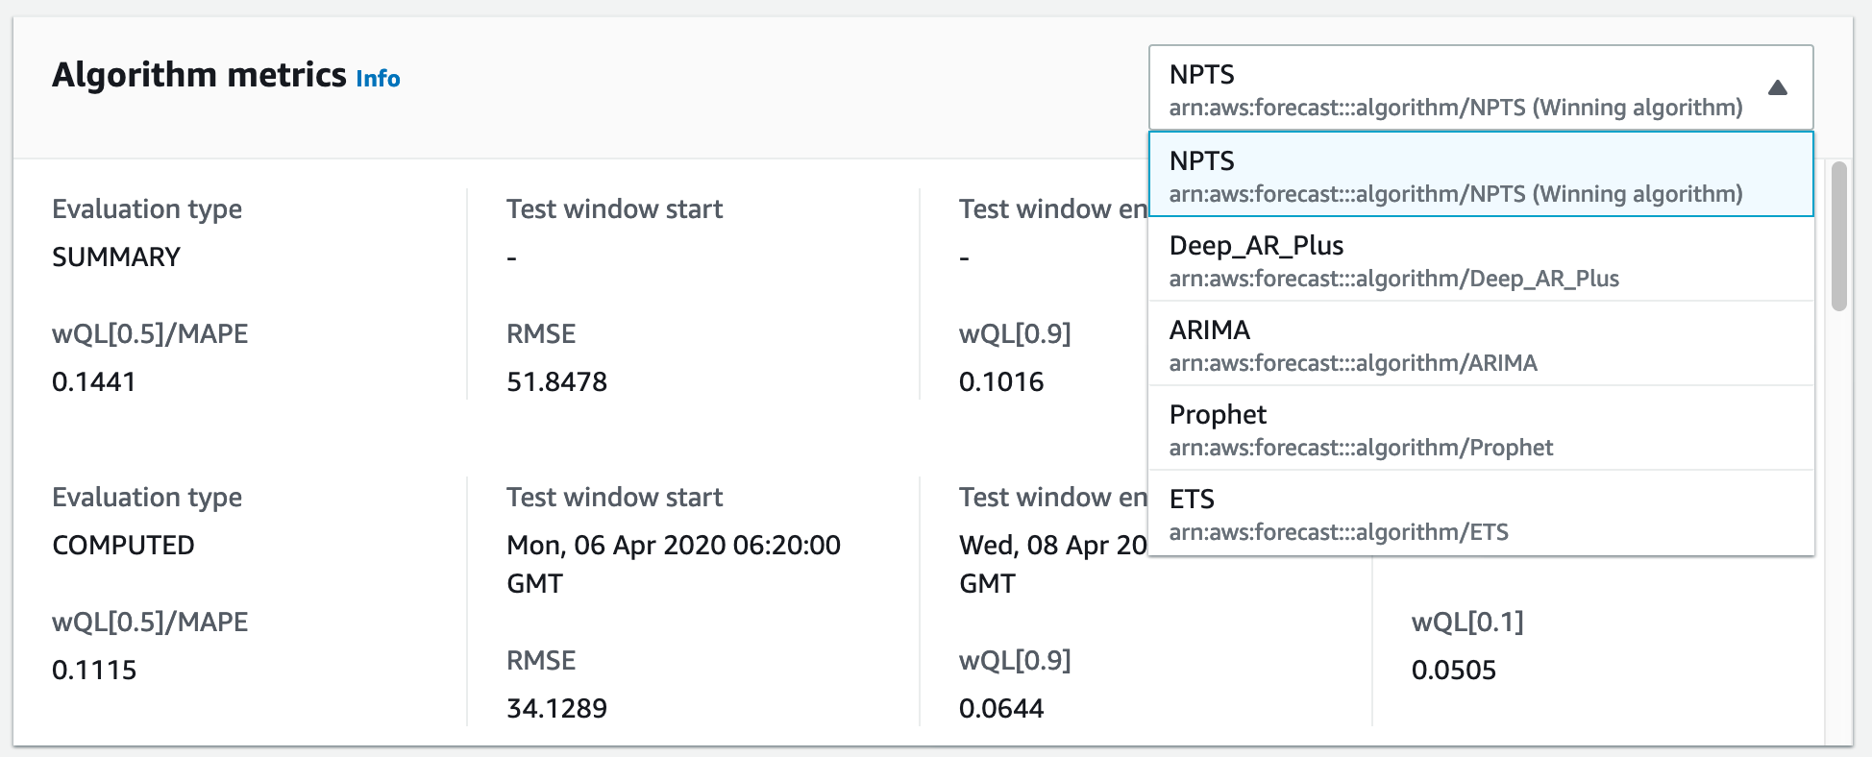Select the Prophet algorithm option
Viewport: 1872px width, 757px height.
coord(1481,428)
